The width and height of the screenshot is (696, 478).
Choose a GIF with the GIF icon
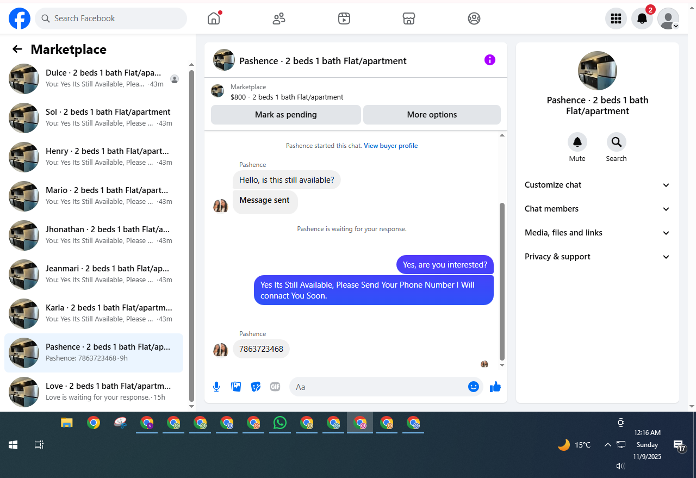[275, 387]
